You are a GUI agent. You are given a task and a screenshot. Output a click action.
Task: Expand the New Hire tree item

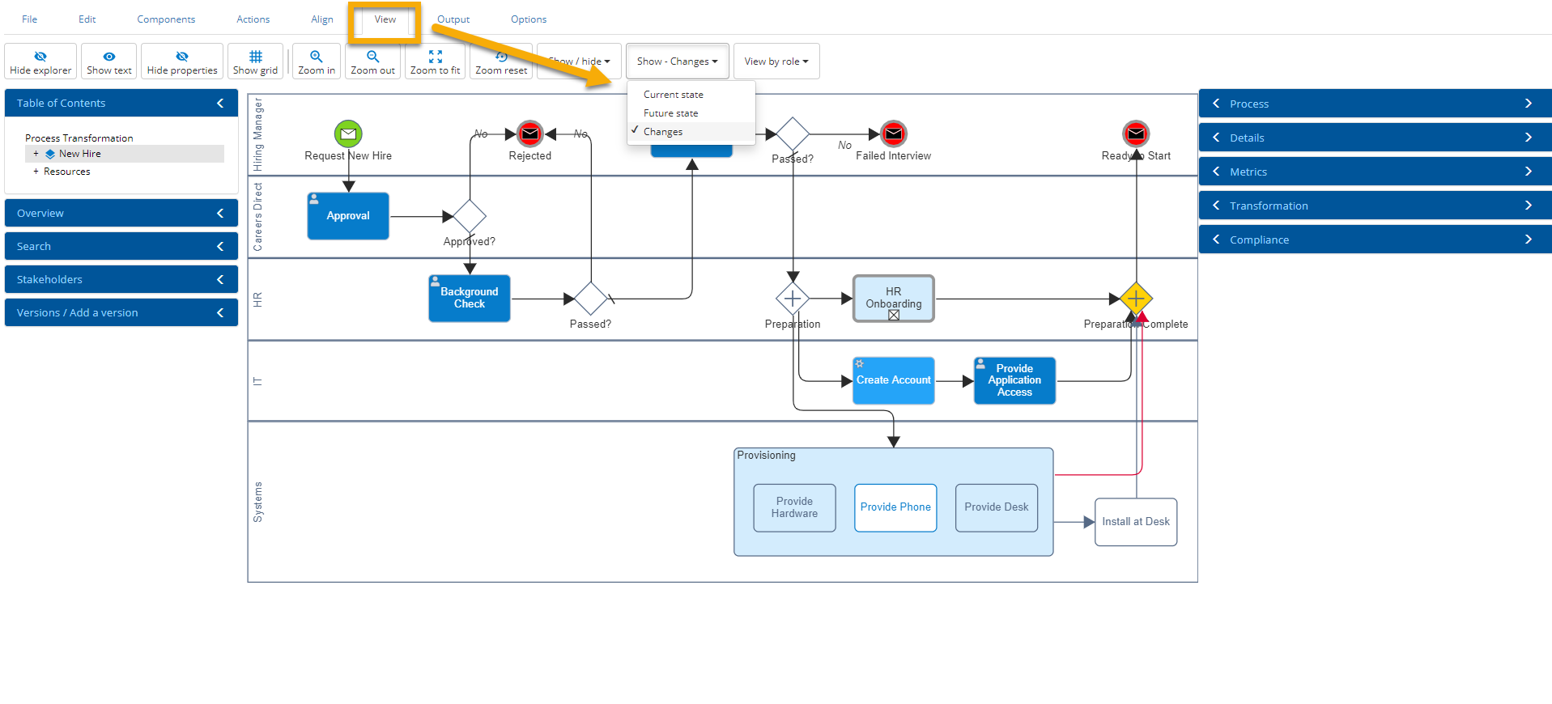pyautogui.click(x=36, y=154)
